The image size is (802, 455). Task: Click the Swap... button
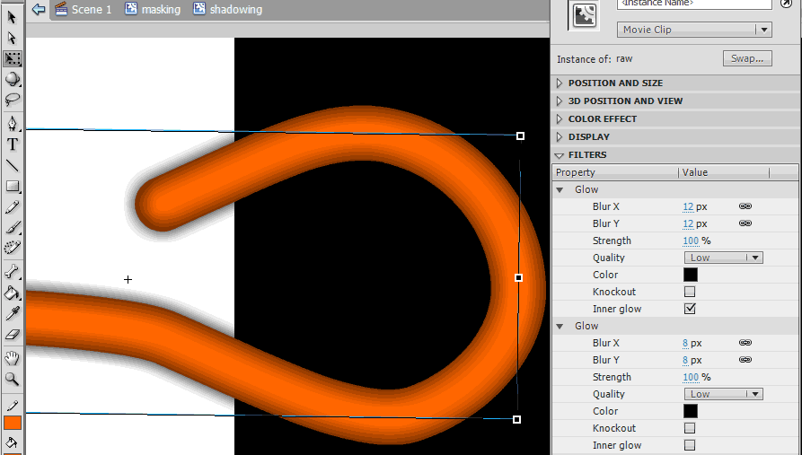click(747, 58)
